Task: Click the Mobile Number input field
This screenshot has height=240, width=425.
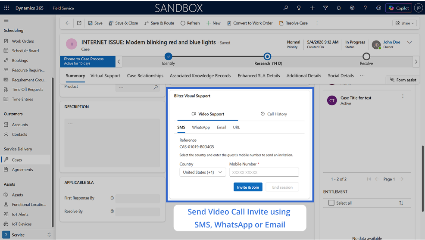Action: click(264, 172)
